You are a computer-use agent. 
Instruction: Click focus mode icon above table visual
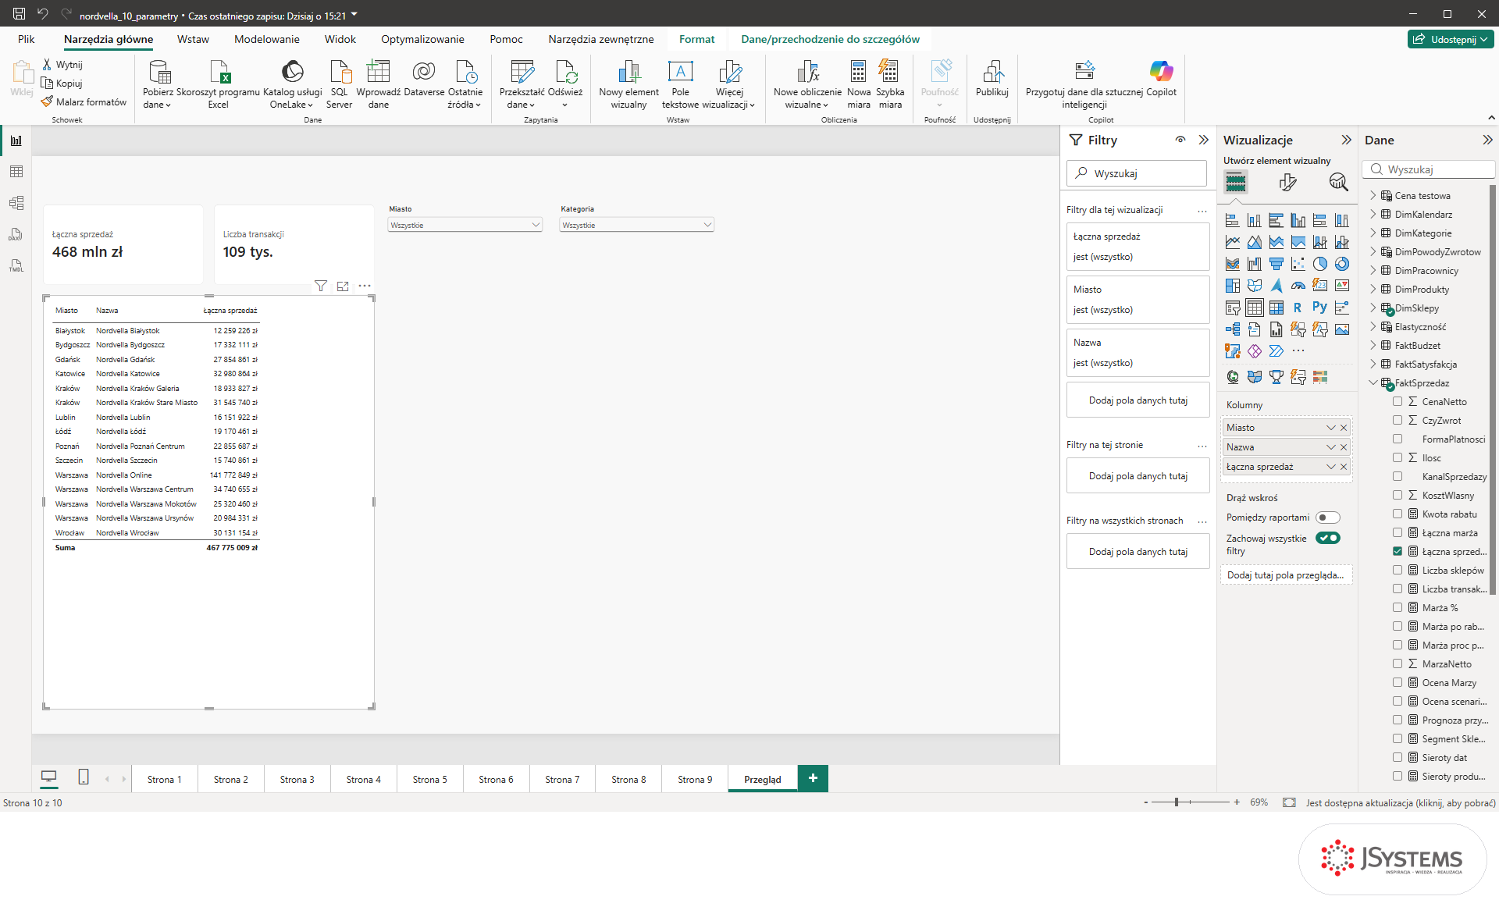[343, 286]
